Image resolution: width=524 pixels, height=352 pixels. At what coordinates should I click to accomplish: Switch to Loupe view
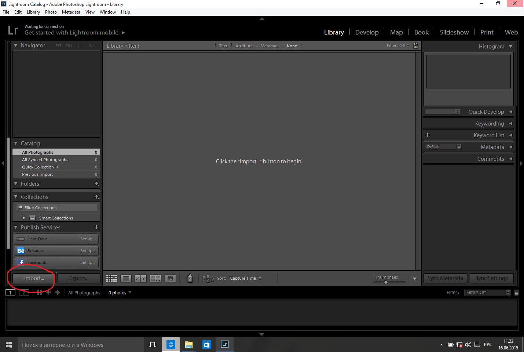pos(126,279)
